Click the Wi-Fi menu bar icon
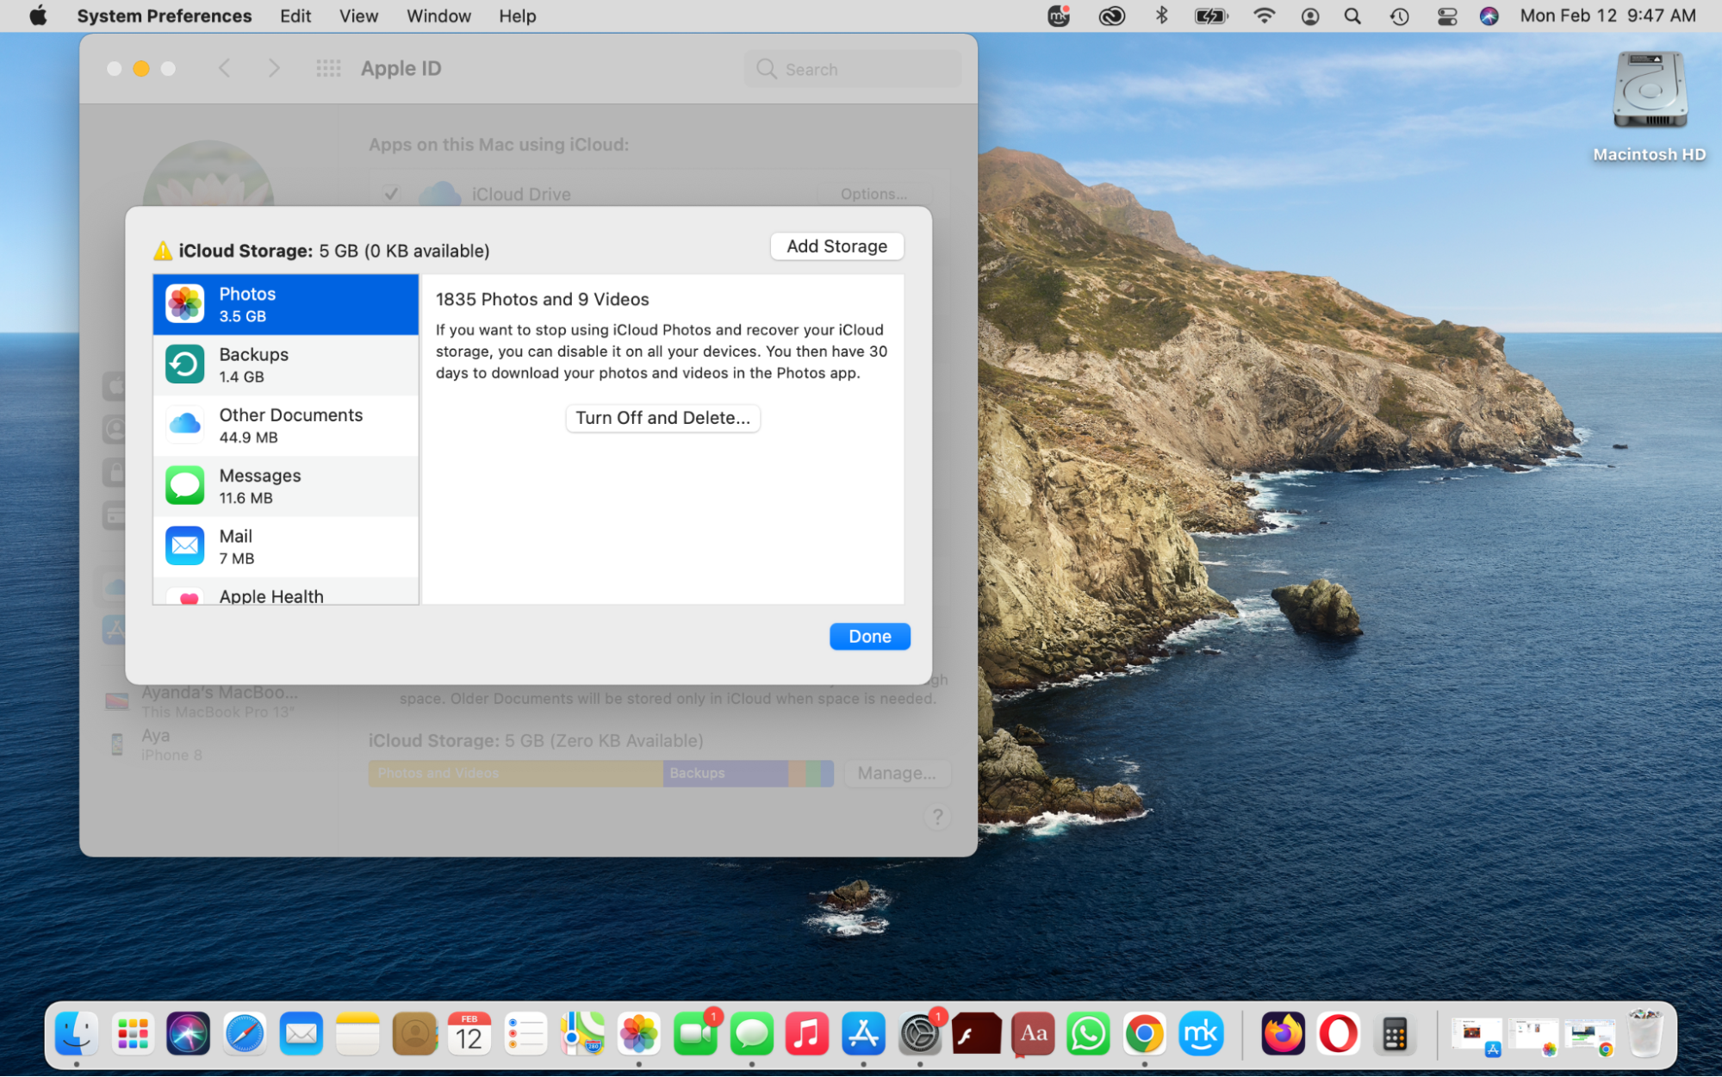1722x1077 pixels. (1264, 16)
